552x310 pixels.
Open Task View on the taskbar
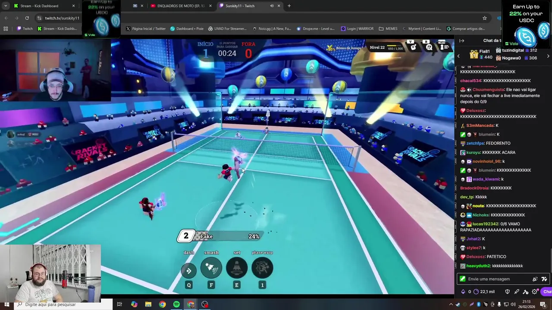(119, 304)
